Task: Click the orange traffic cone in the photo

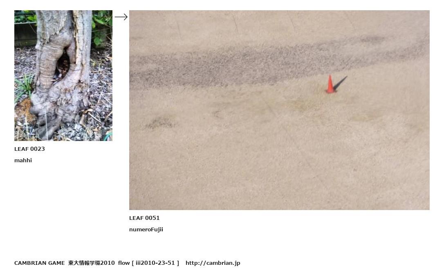Action: click(x=330, y=84)
